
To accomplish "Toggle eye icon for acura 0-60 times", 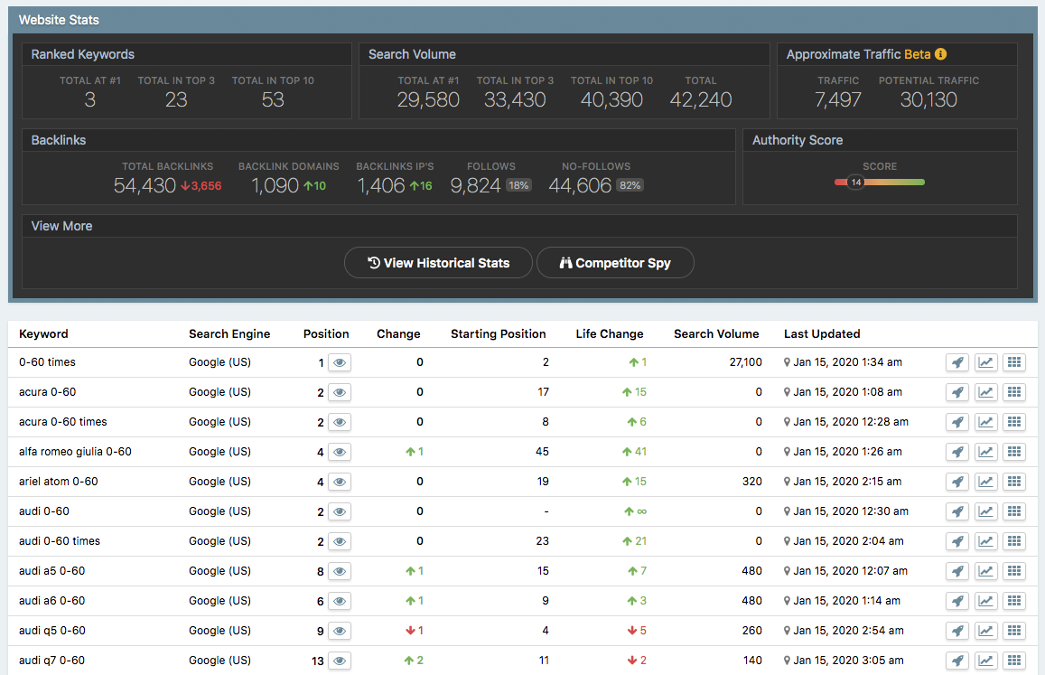I will (340, 422).
